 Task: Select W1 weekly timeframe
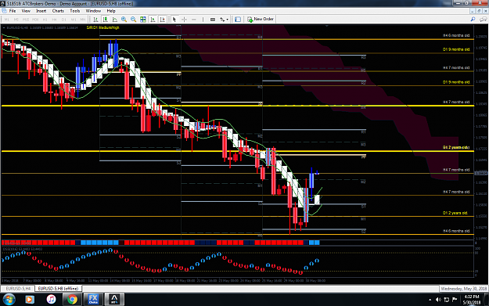(74, 20)
